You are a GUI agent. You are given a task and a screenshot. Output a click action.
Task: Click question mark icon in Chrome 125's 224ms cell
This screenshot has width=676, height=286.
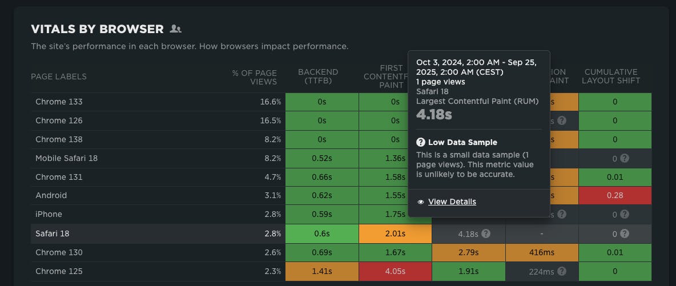(x=562, y=271)
